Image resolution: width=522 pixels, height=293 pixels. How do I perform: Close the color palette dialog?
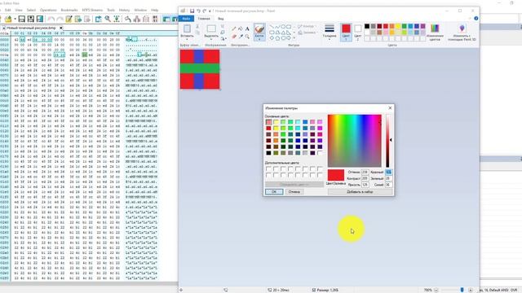pos(390,108)
